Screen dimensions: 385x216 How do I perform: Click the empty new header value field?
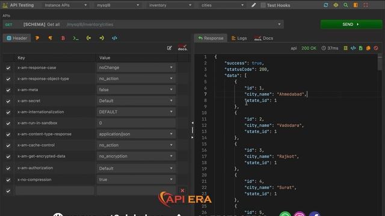coord(137,191)
